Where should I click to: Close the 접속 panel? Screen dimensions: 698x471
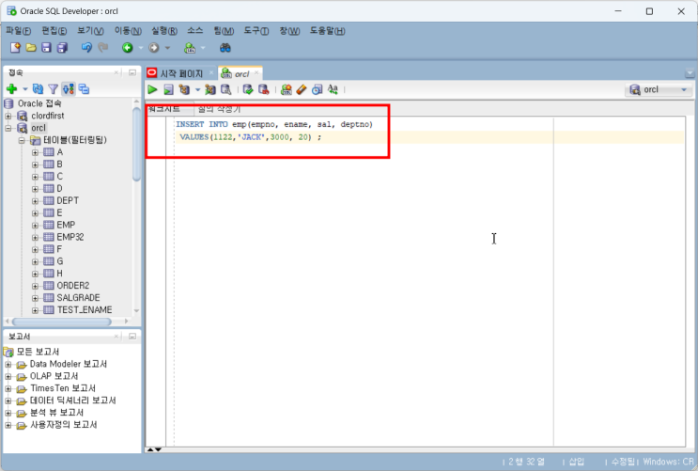point(116,72)
